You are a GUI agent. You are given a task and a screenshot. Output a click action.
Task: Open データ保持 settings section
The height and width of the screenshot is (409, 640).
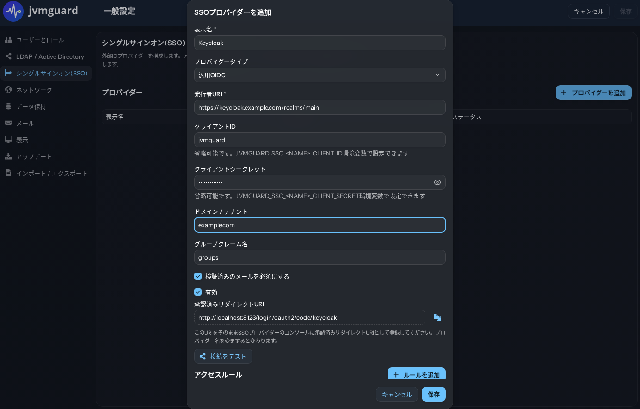pos(46,106)
